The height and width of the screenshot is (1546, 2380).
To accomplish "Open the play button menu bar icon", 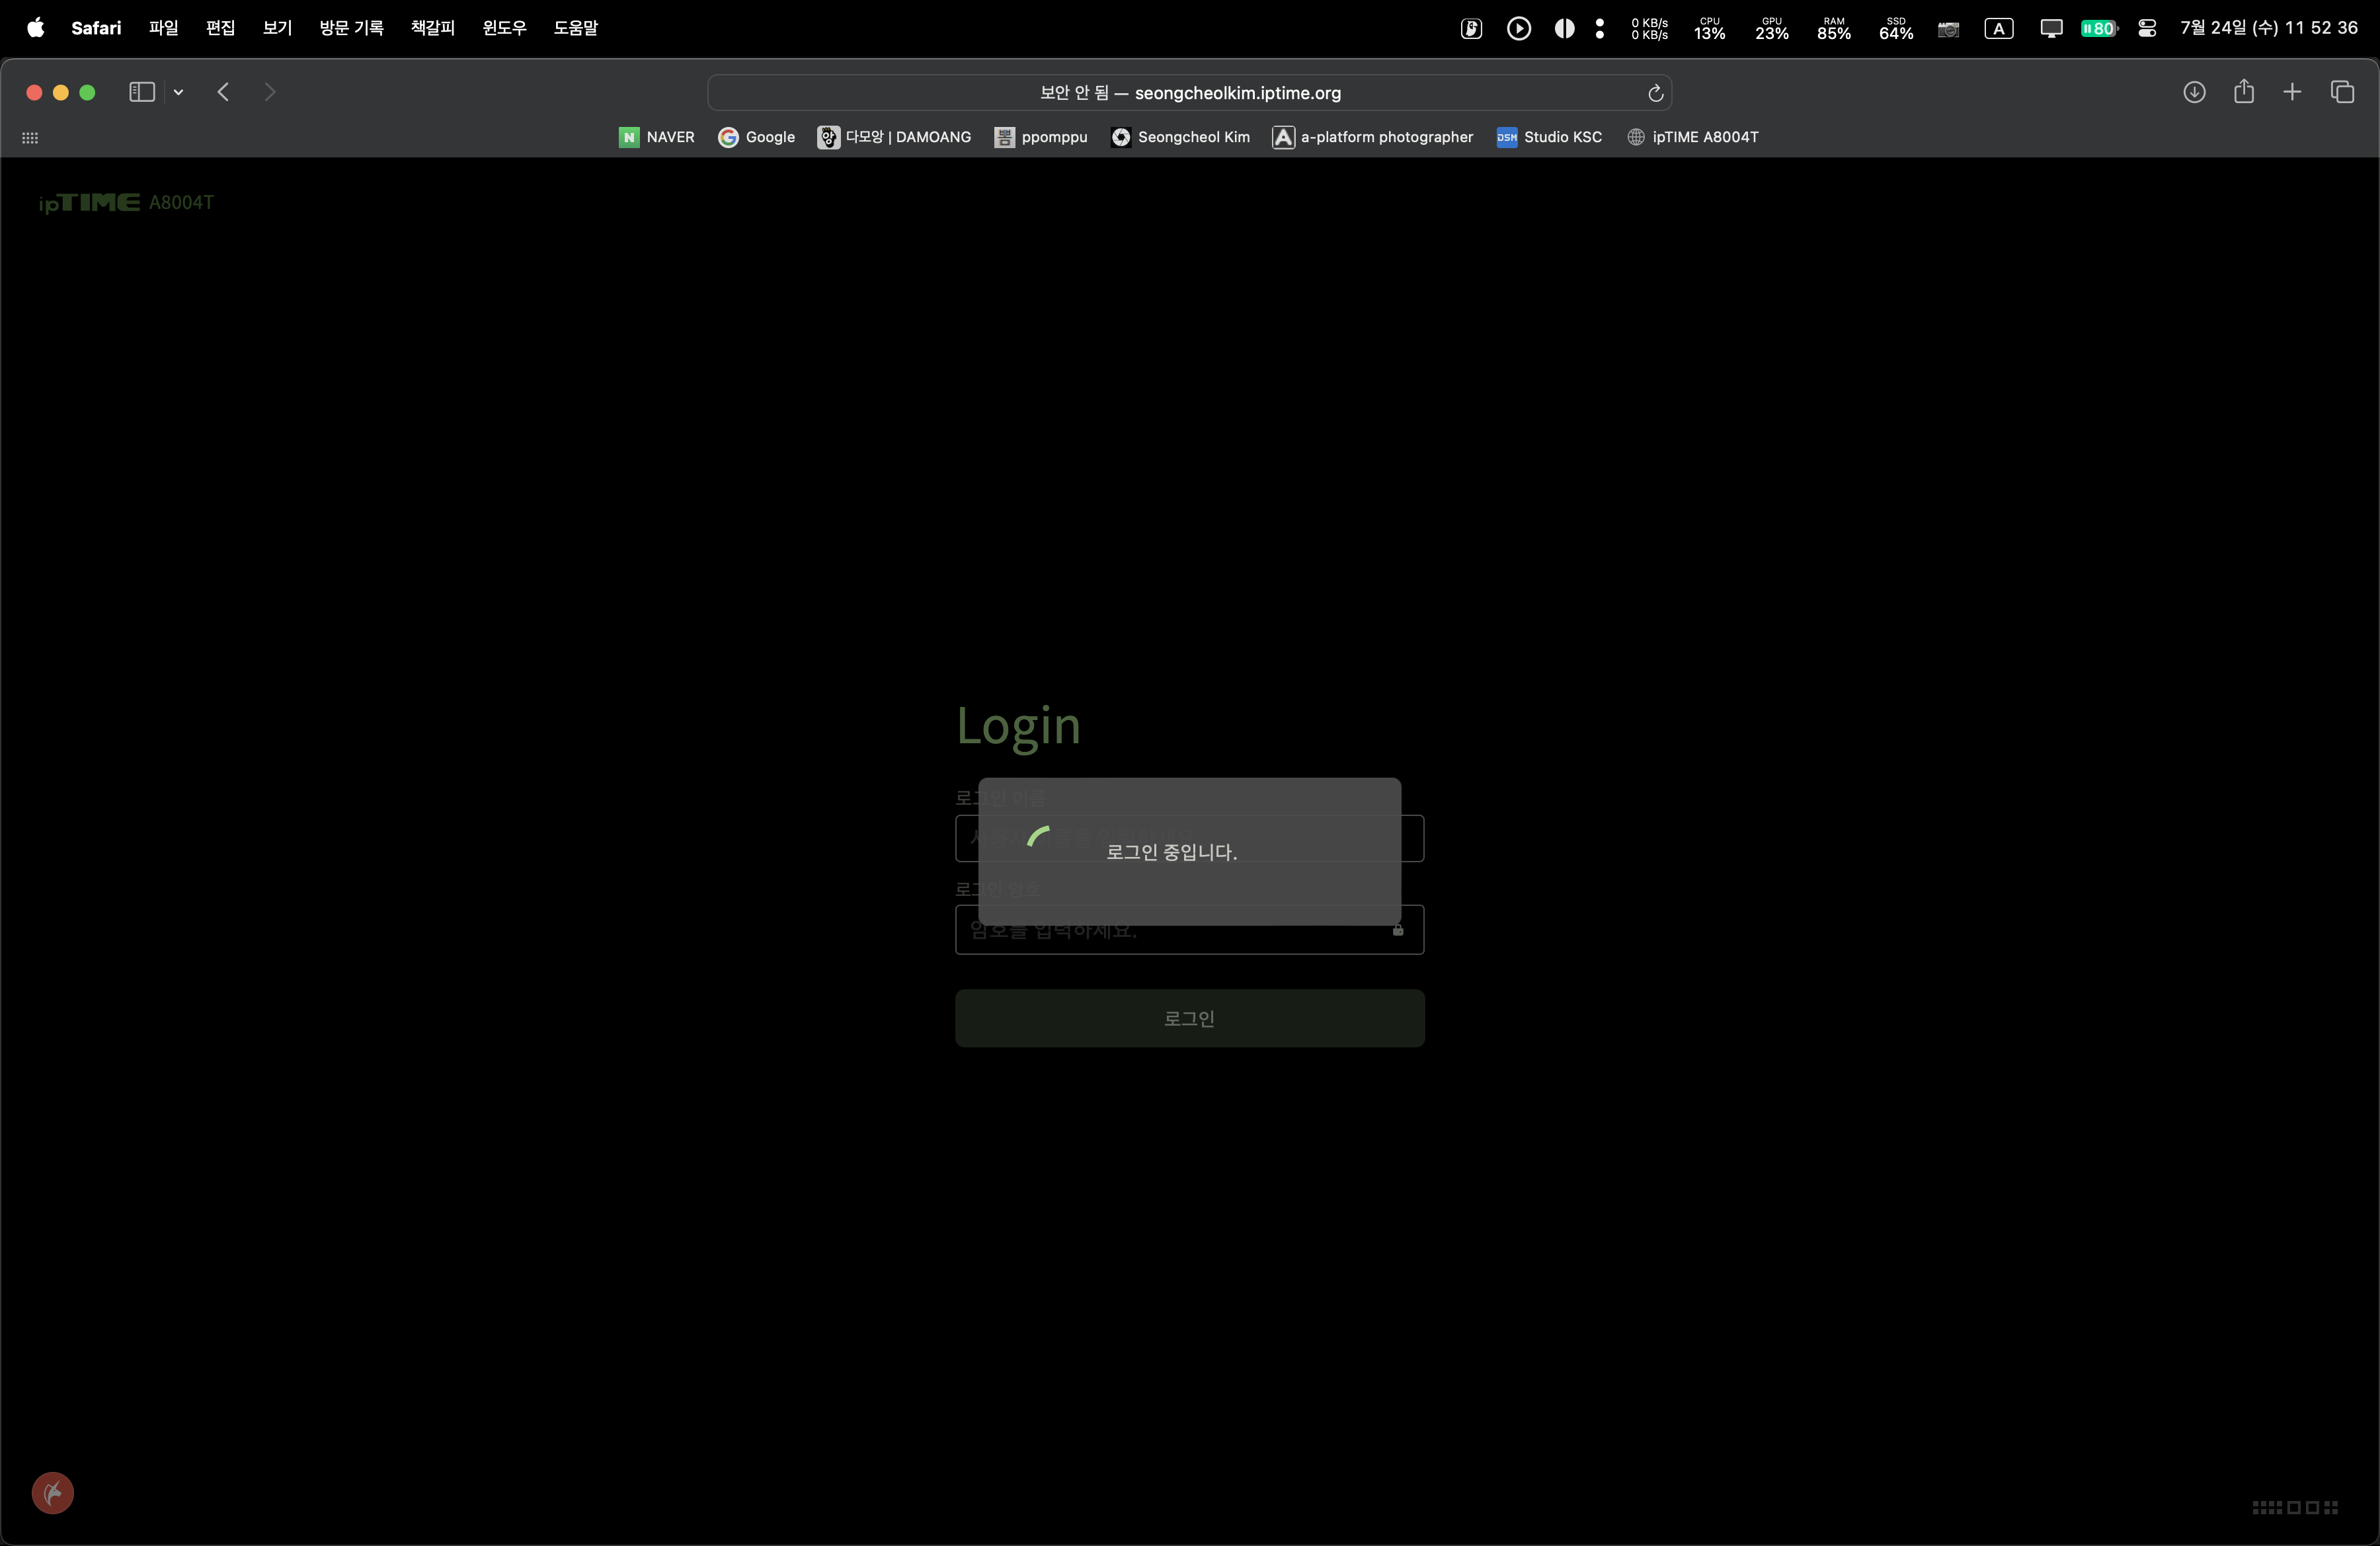I will pos(1518,28).
